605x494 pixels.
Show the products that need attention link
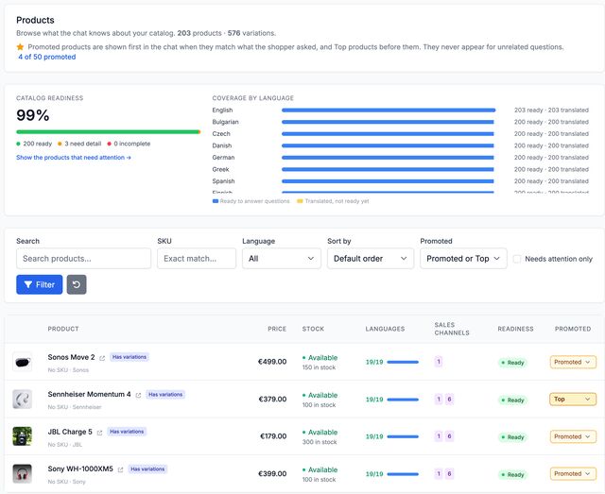tap(74, 158)
